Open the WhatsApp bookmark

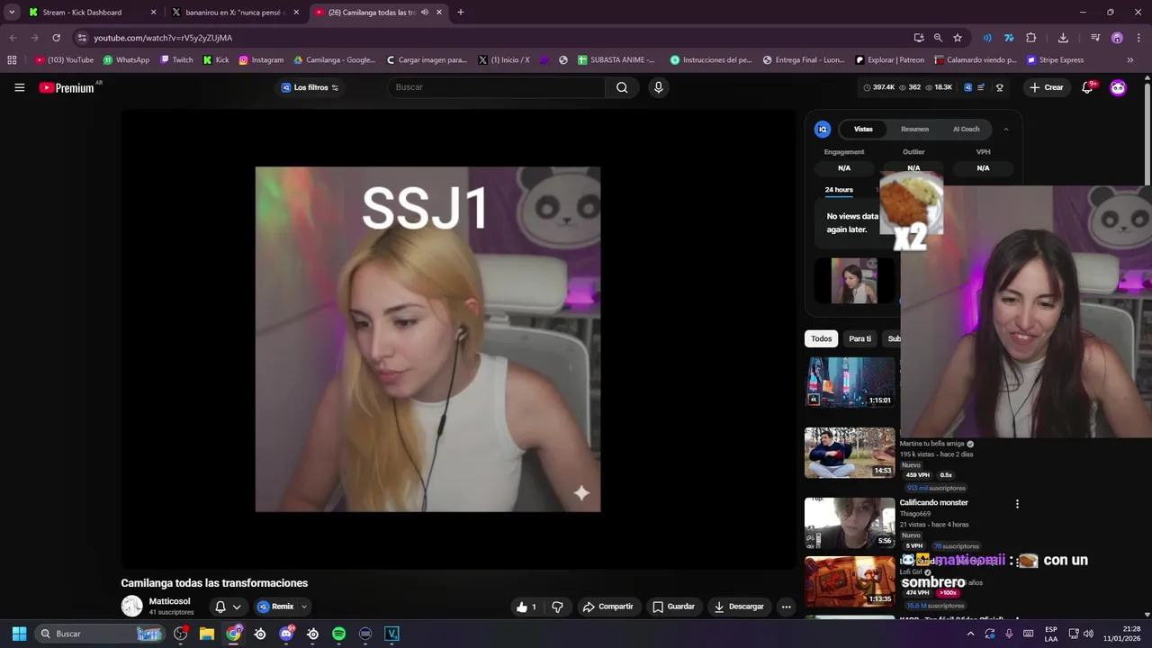pos(126,60)
